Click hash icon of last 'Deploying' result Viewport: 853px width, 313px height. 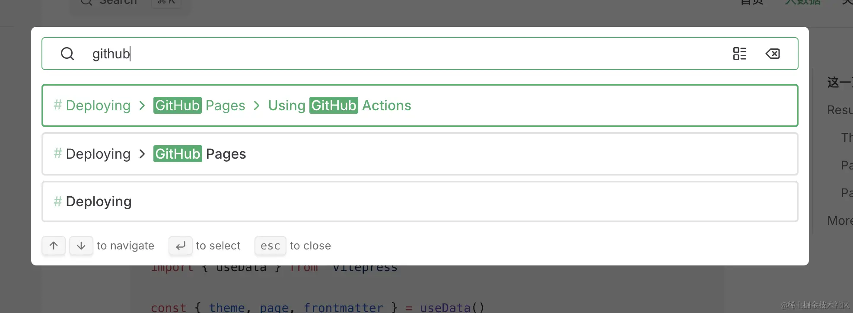pos(58,201)
